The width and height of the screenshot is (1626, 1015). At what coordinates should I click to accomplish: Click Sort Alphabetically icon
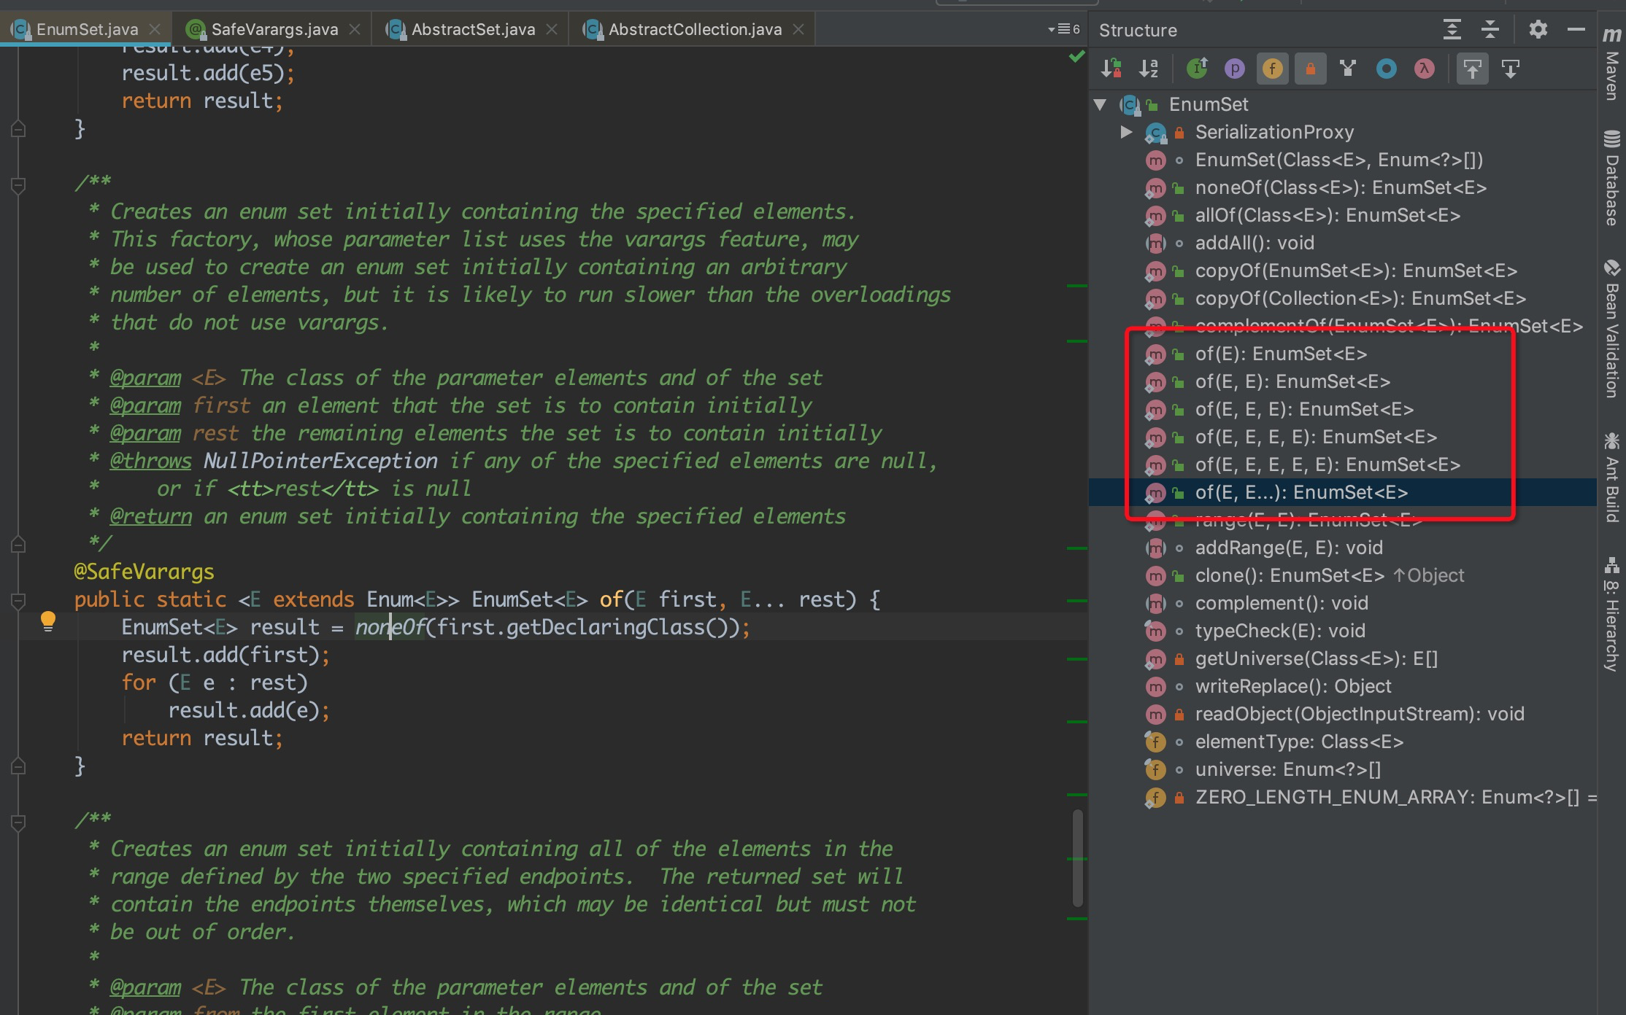tap(1149, 69)
